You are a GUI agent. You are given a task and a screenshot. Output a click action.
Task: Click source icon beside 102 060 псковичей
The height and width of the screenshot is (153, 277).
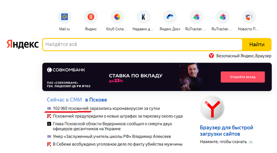[49, 109]
